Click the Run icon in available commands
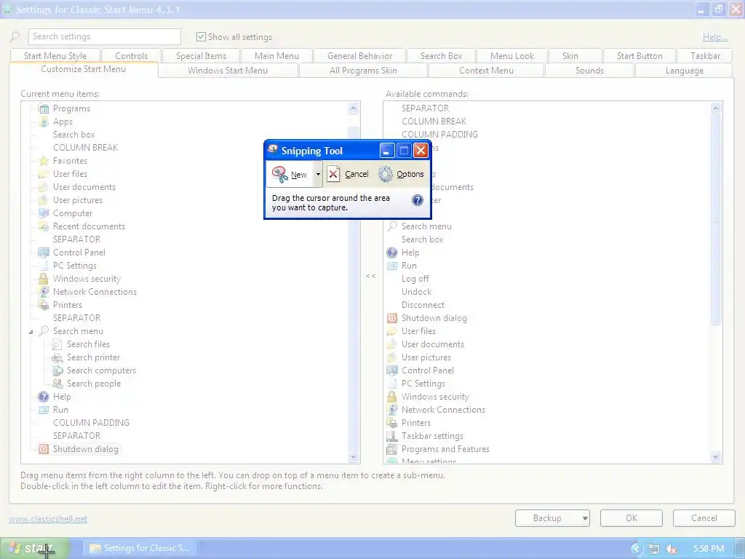This screenshot has height=559, width=745. tap(392, 266)
